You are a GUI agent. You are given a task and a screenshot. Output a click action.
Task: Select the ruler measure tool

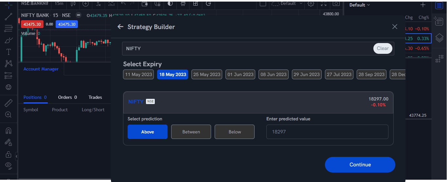point(9,103)
